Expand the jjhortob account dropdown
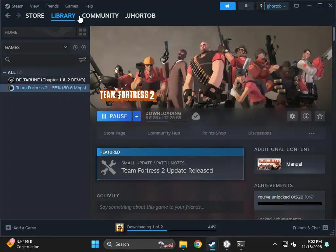The image size is (336, 252). [276, 6]
